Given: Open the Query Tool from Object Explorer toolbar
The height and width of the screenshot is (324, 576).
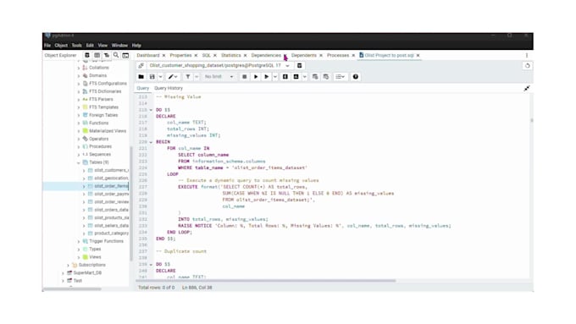Looking at the screenshot, I should point(87,55).
